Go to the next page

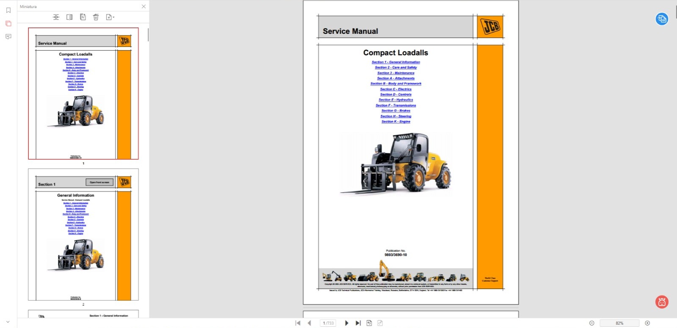pyautogui.click(x=346, y=323)
